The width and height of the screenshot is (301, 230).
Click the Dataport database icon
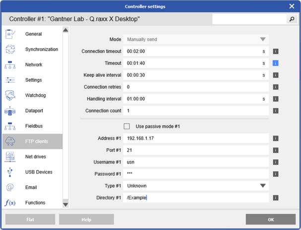pyautogui.click(x=10, y=111)
